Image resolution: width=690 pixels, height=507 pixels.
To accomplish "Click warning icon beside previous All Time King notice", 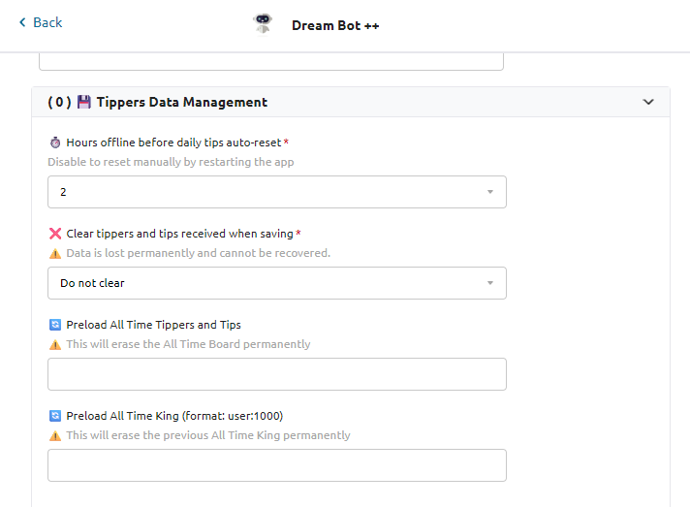I will (x=55, y=435).
